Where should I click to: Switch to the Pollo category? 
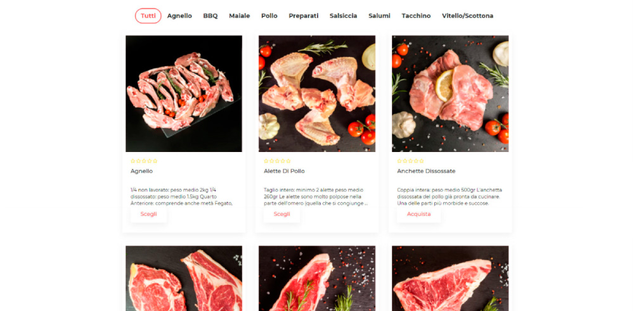point(269,16)
